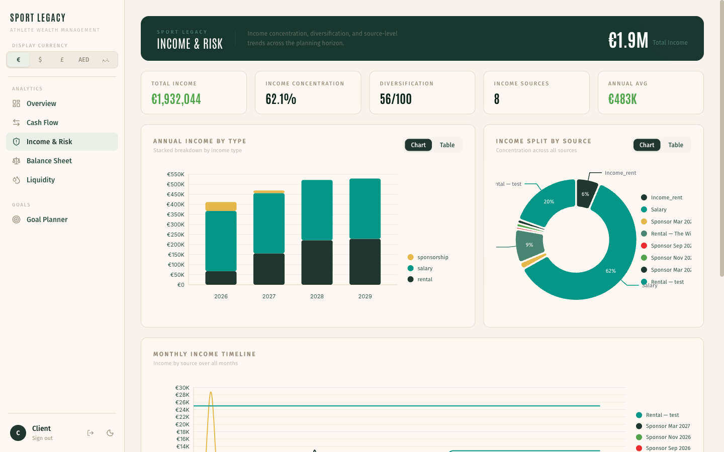
Task: Open the Overview dashboard grid icon
Action: click(16, 103)
